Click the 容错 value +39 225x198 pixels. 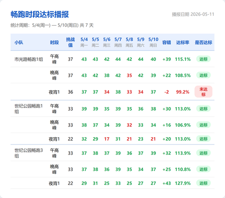pyautogui.click(x=166, y=59)
